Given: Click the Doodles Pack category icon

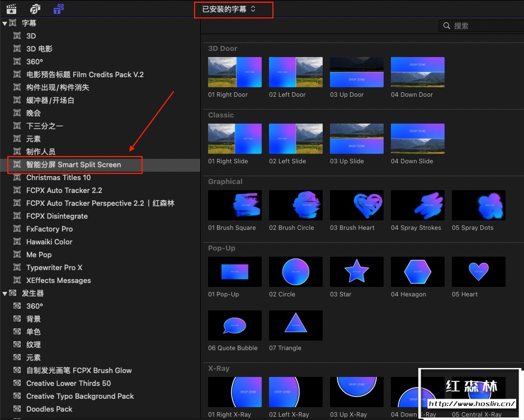Looking at the screenshot, I should [17, 409].
